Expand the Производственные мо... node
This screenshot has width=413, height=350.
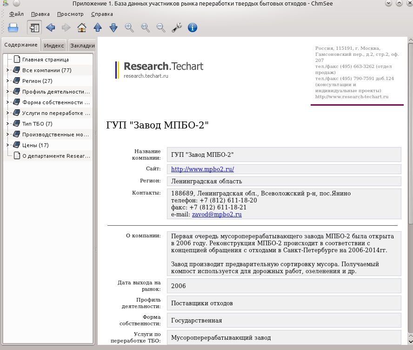(7, 135)
